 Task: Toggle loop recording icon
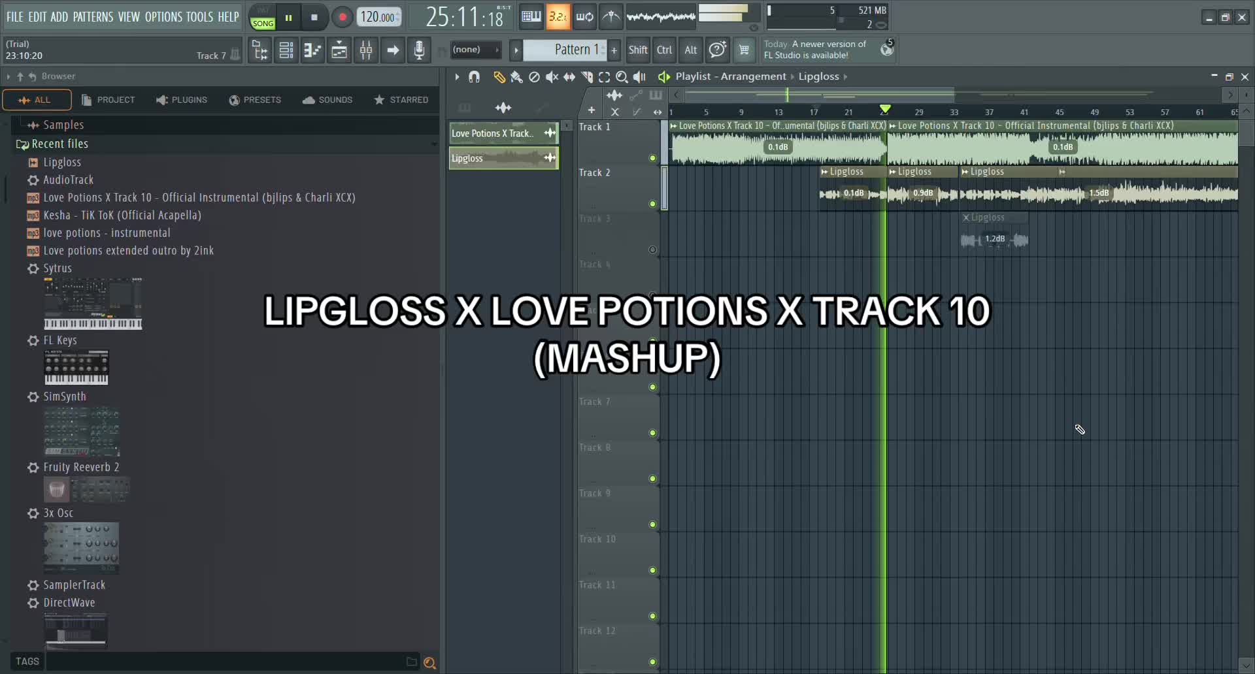[584, 17]
